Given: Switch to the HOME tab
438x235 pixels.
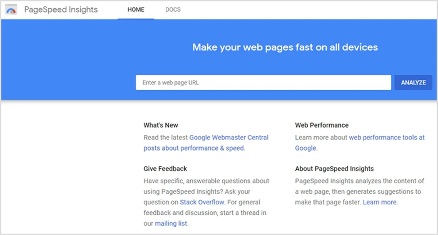Looking at the screenshot, I should click(136, 10).
